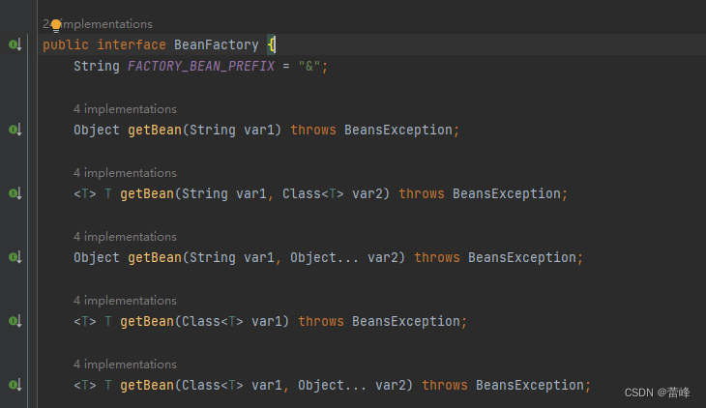Open implementations hint above BeanFactory interface
This screenshot has height=408, width=706.
tap(98, 24)
